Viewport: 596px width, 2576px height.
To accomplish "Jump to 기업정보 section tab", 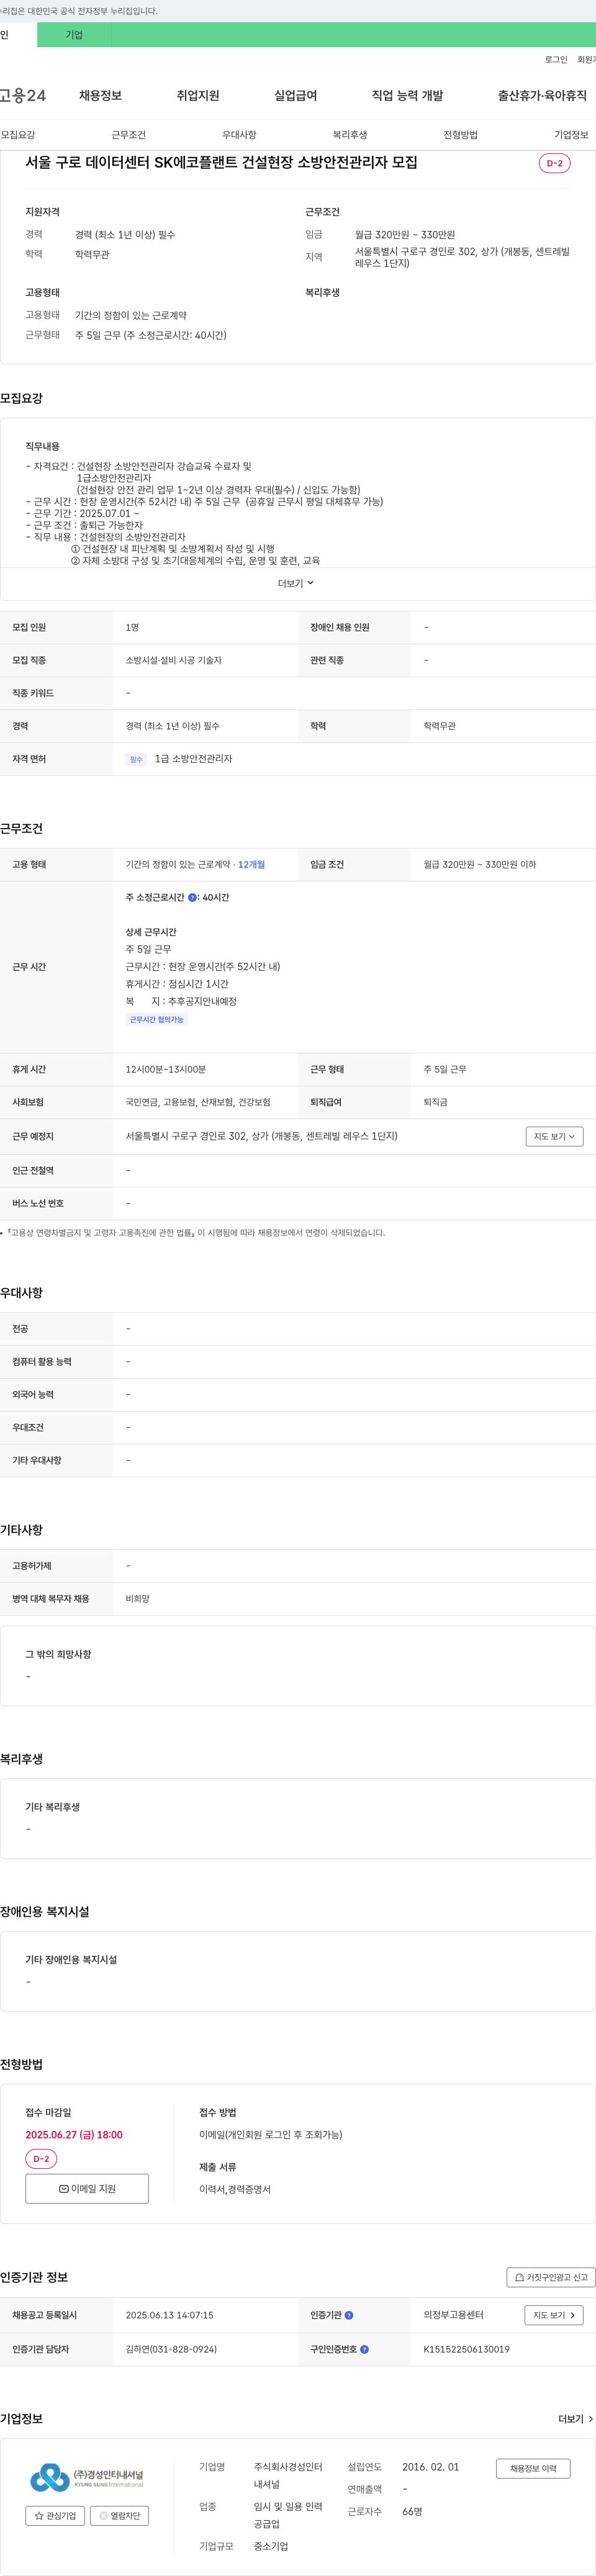I will [x=571, y=135].
